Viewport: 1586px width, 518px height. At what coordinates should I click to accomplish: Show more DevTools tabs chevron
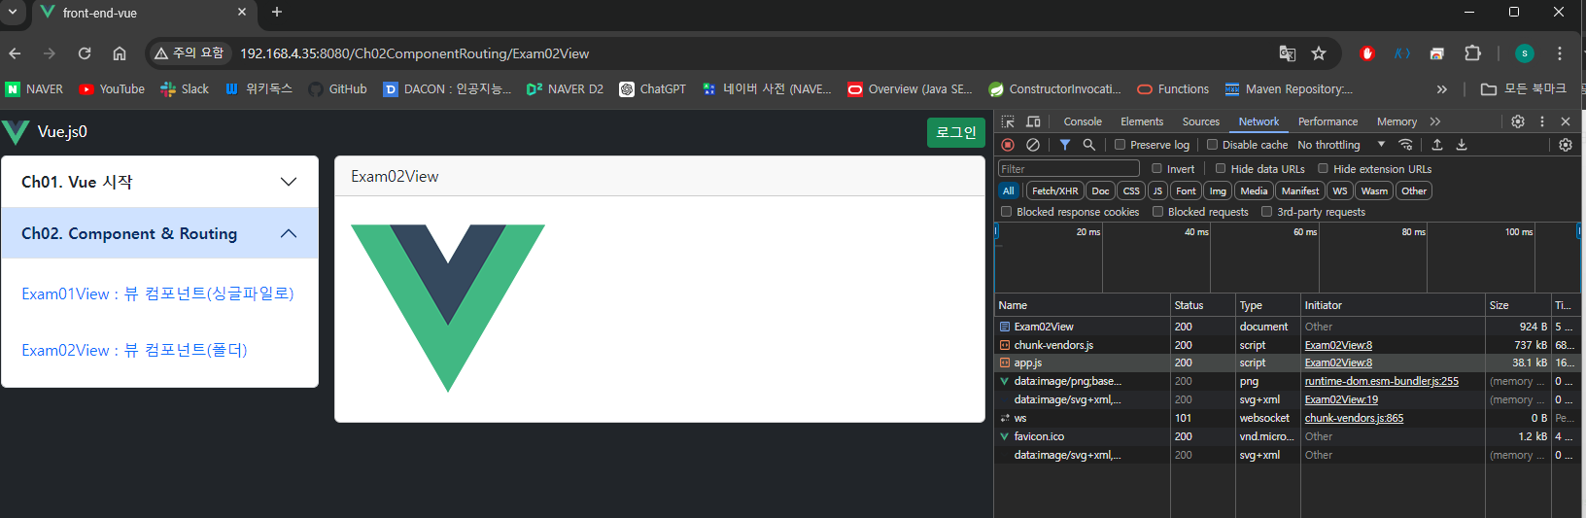click(1435, 121)
